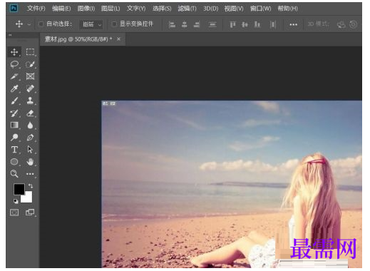
Task: Select the Eyedropper tool
Action: click(14, 88)
